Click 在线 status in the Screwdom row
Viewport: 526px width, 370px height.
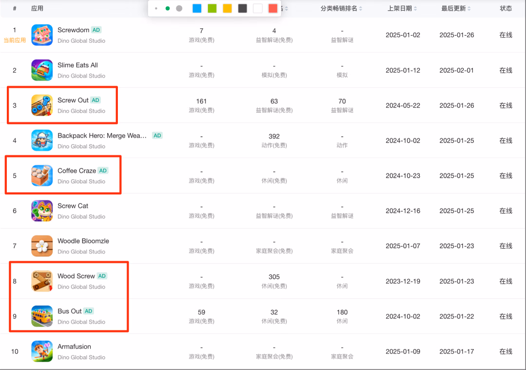(506, 35)
